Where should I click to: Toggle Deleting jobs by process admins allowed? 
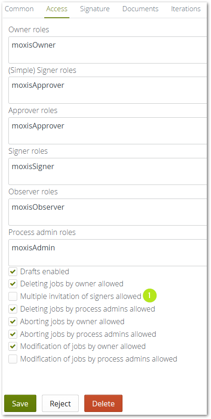coord(13,309)
